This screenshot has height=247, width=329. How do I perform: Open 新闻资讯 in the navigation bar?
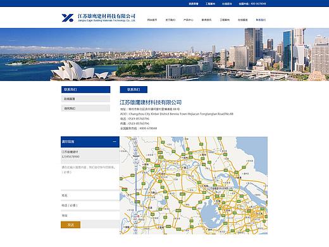[x=206, y=20]
